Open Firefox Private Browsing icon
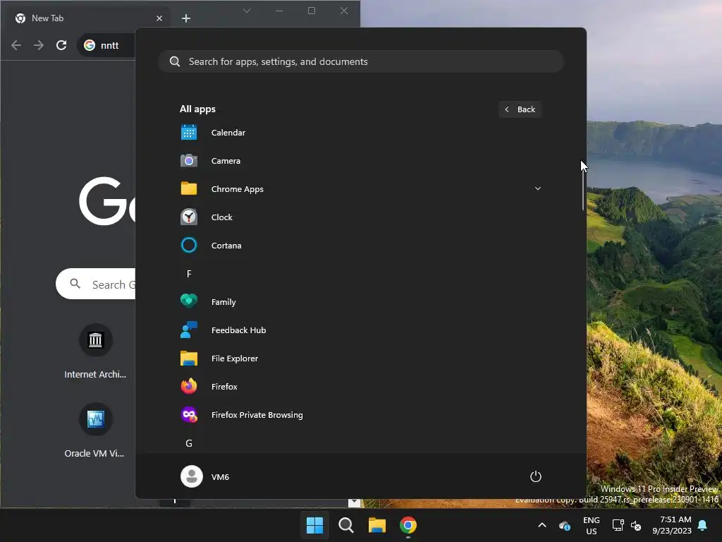This screenshot has height=542, width=722. (x=189, y=415)
